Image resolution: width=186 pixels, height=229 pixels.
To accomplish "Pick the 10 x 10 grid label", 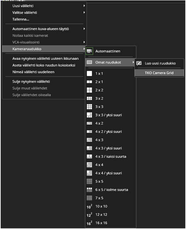I will 101,206.
